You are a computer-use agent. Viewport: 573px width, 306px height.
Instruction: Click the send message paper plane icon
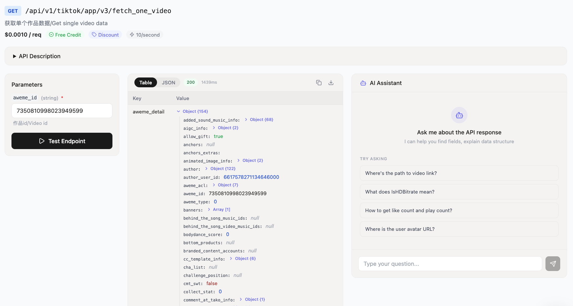click(553, 263)
